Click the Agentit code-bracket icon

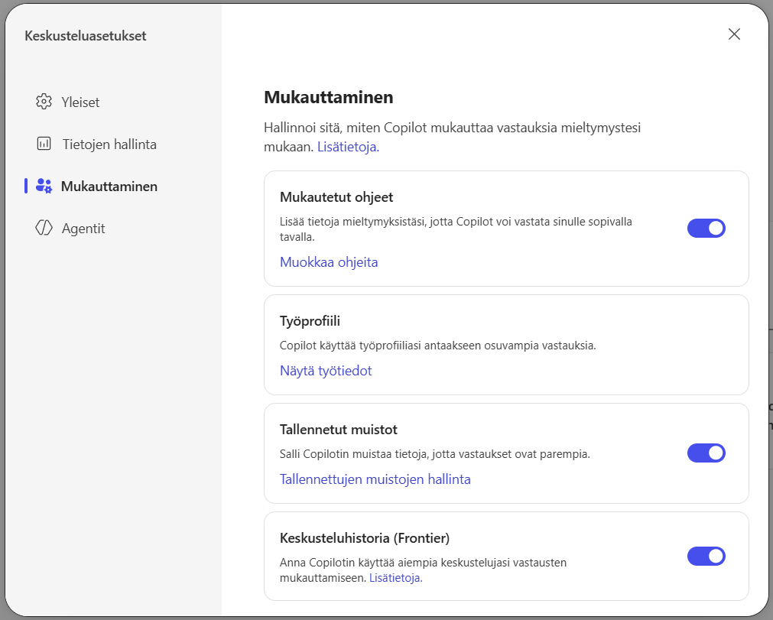click(44, 228)
